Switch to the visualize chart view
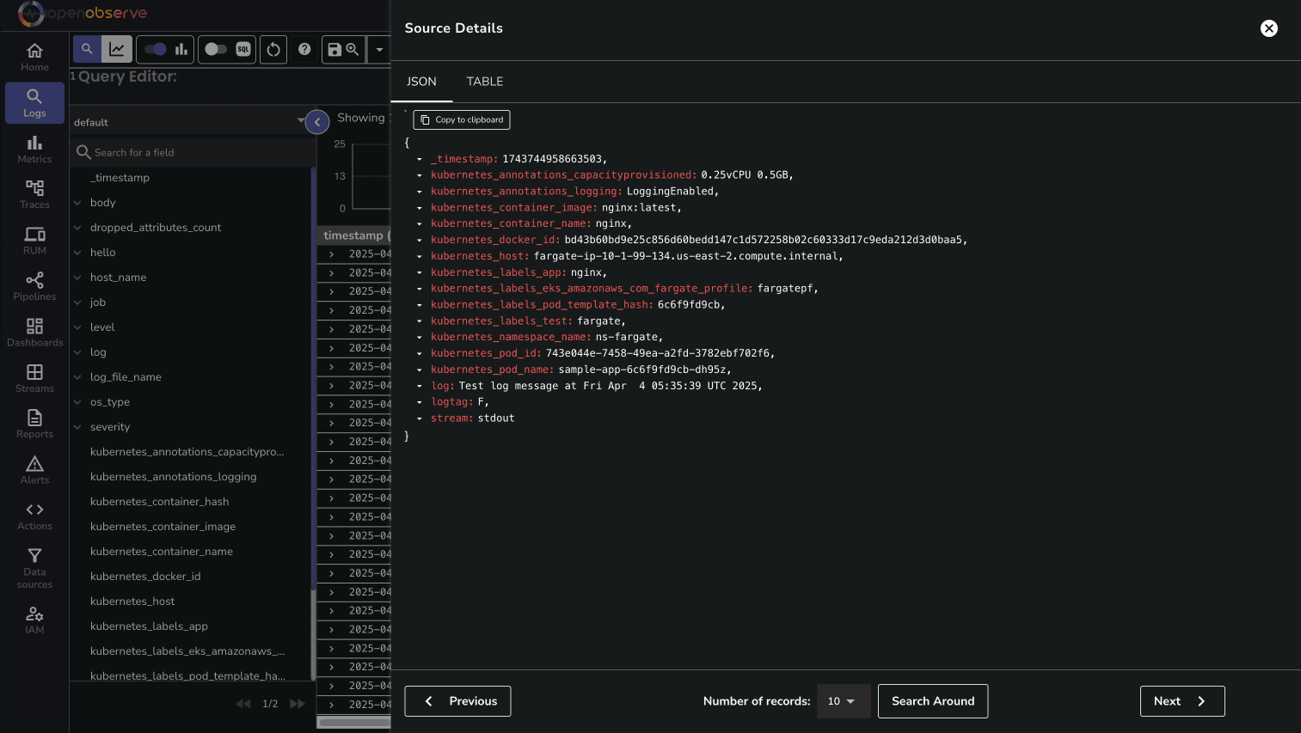Screen dimensions: 1301x733 point(117,50)
